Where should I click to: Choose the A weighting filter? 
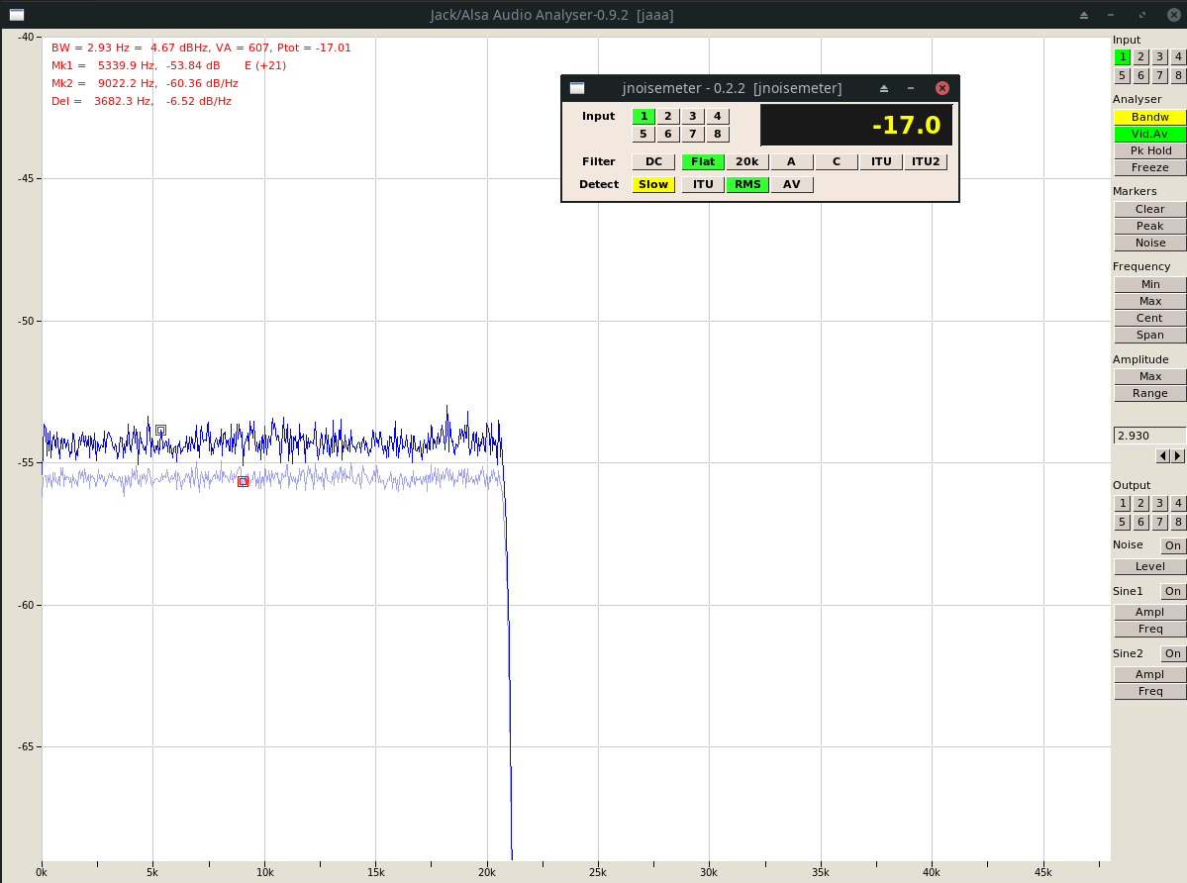(792, 162)
